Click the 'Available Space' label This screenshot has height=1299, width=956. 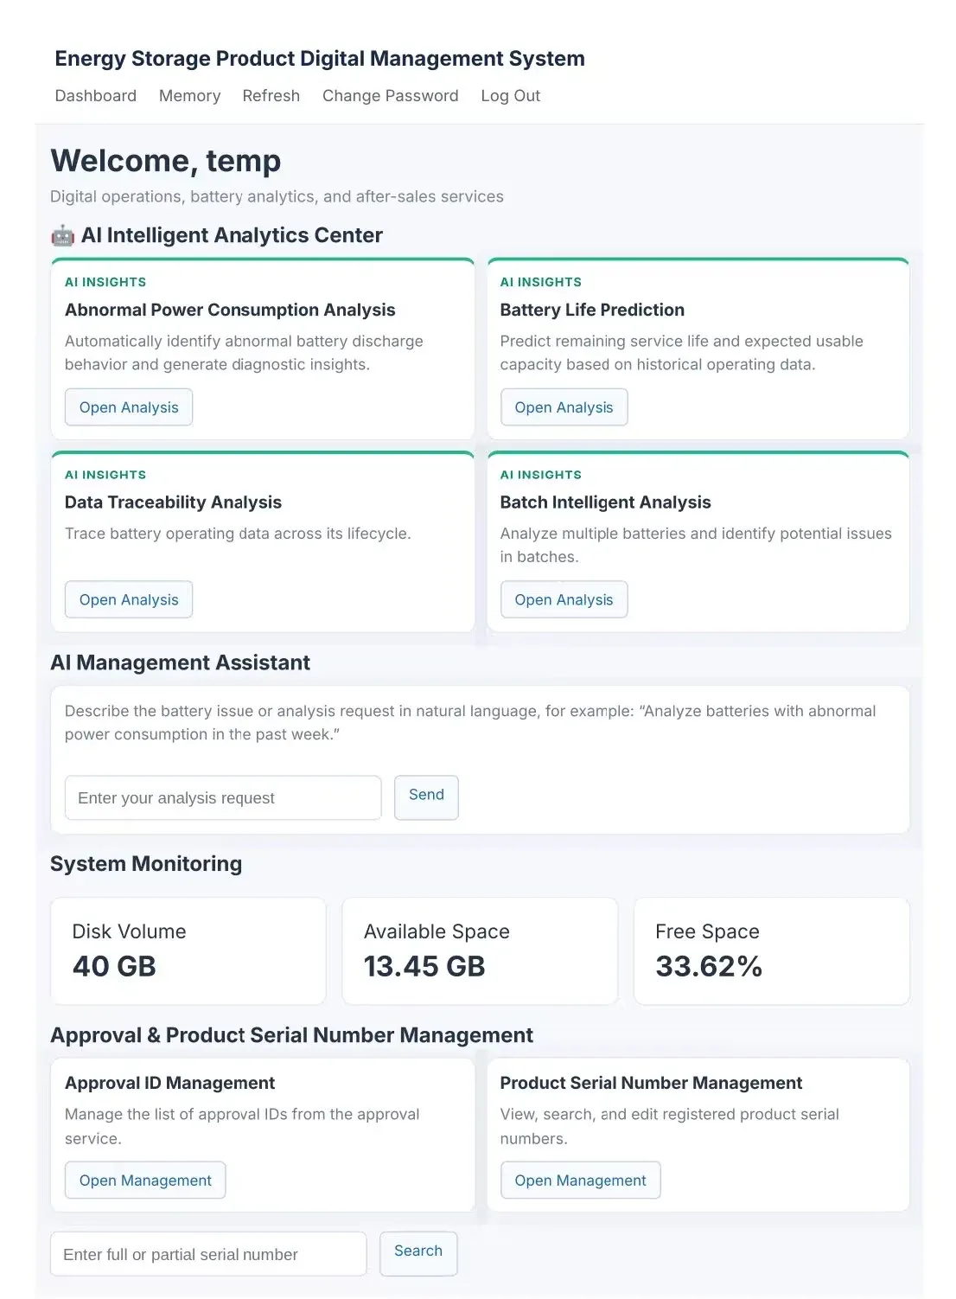(437, 931)
